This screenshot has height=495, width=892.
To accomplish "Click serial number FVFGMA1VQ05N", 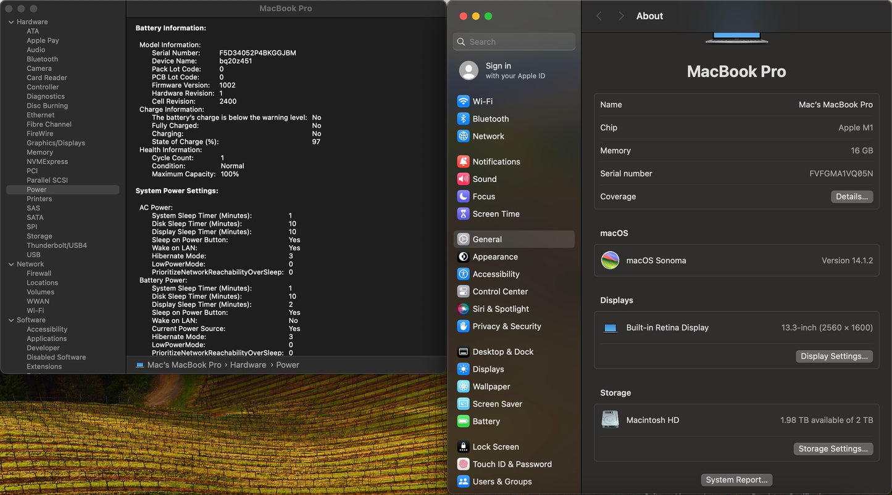I will [x=841, y=174].
